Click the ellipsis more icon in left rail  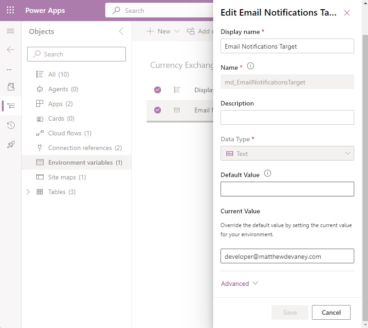pyautogui.click(x=9, y=70)
